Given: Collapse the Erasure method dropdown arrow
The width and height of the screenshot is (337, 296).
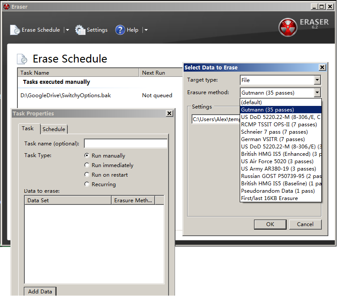Looking at the screenshot, I should [x=317, y=93].
